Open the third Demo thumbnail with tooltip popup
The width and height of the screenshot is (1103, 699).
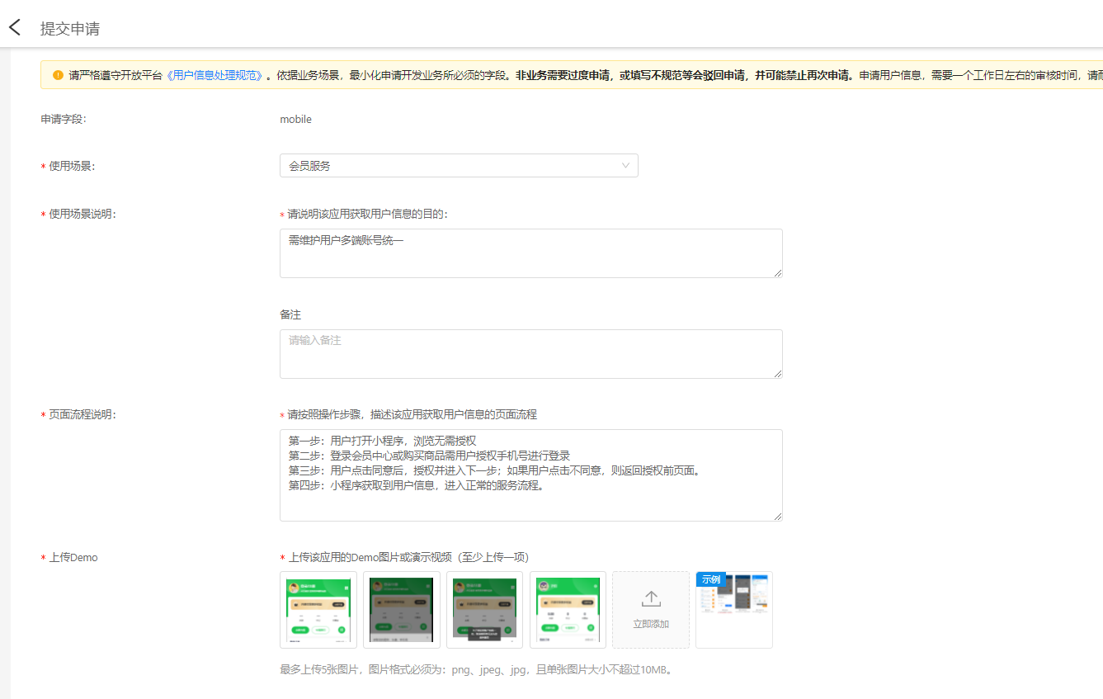pos(485,610)
